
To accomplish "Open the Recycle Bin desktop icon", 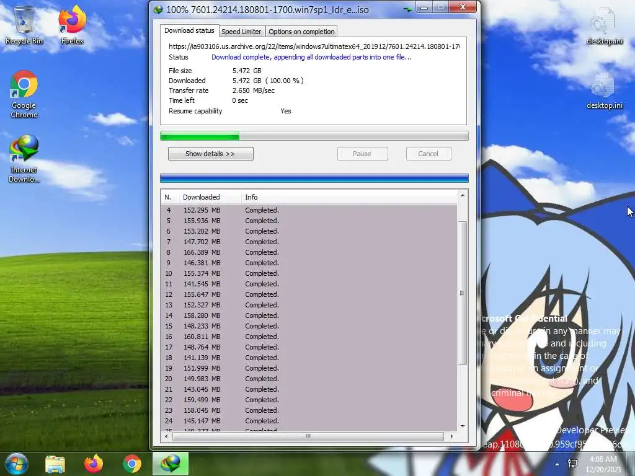I will click(x=24, y=24).
